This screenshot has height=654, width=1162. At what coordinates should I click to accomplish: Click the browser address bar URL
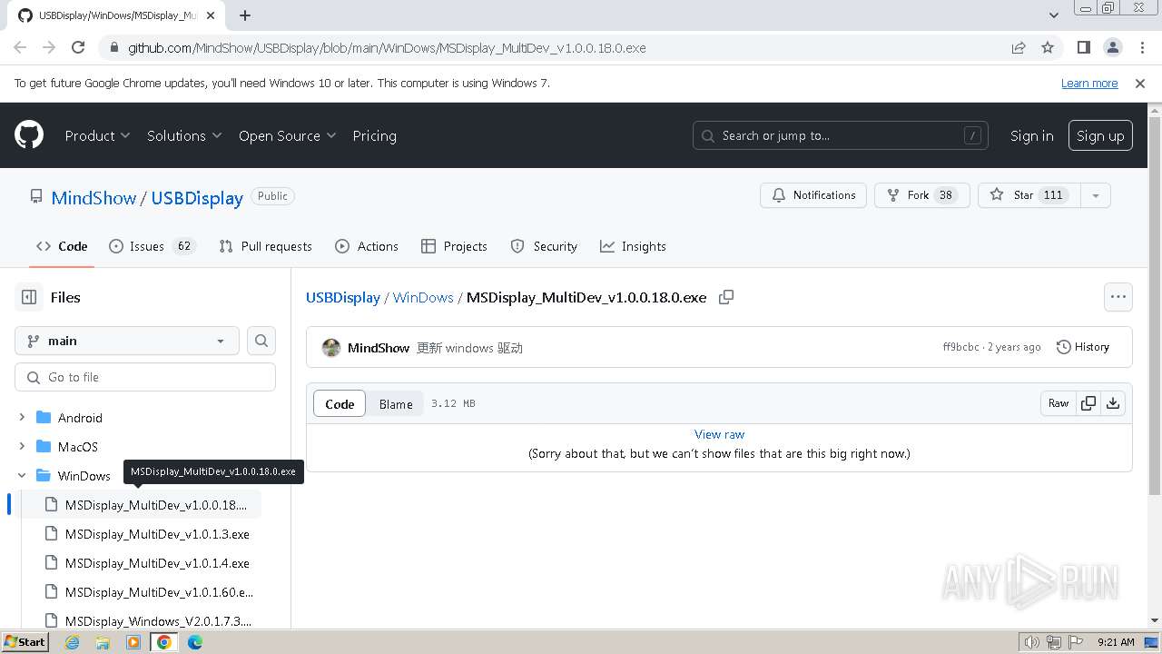(x=387, y=47)
